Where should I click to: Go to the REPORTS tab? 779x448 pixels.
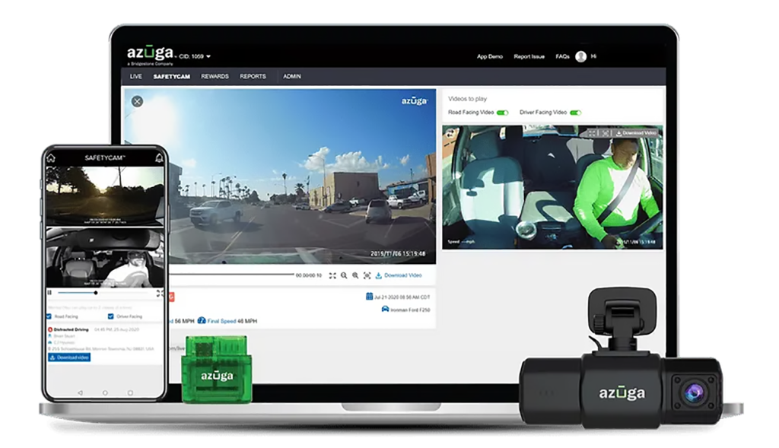[x=253, y=77]
